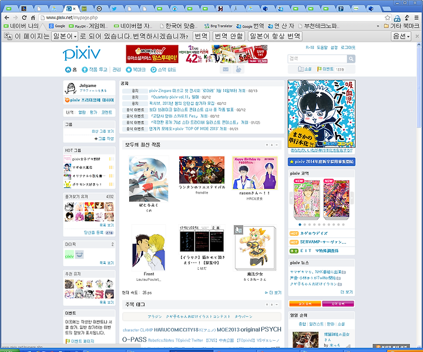Click R-18 link in header

(x=310, y=47)
